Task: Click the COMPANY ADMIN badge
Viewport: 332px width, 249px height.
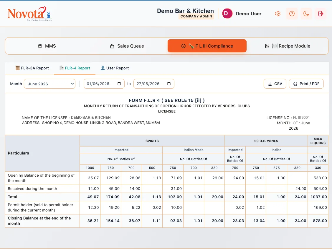Action: [196, 16]
